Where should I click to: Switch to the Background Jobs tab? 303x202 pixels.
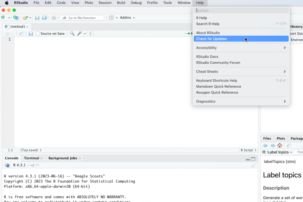tap(63, 158)
